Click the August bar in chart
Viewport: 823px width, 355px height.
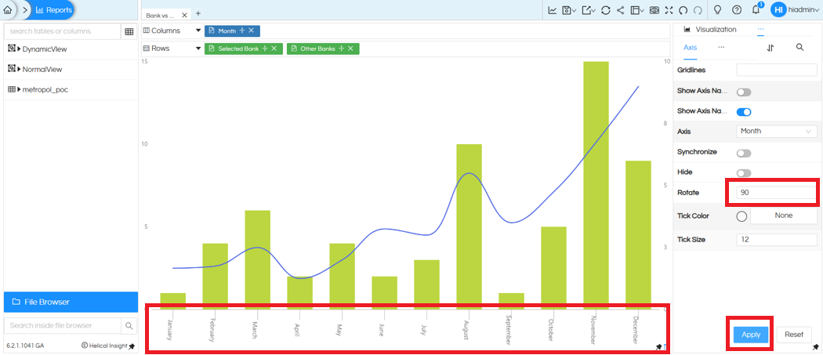[469, 226]
